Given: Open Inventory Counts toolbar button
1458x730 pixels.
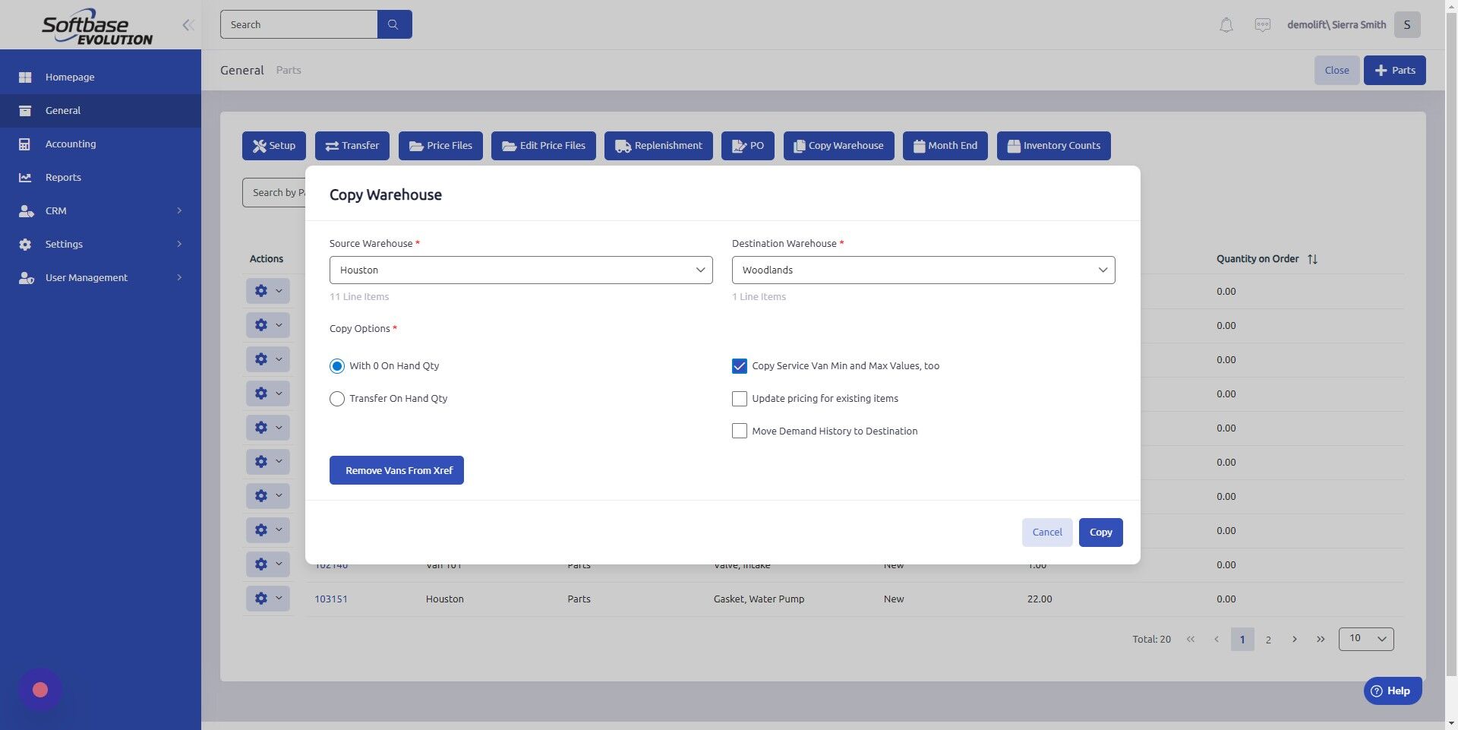Looking at the screenshot, I should [x=1054, y=146].
